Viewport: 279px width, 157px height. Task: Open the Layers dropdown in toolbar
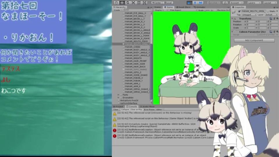[x=254, y=3]
